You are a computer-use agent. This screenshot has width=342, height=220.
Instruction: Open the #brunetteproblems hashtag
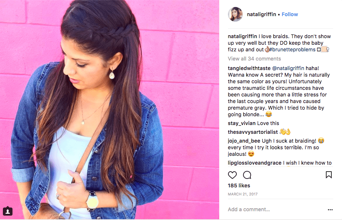pos(292,49)
